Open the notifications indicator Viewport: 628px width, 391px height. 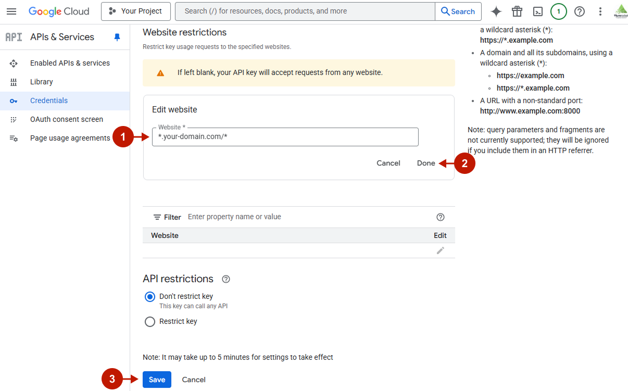coord(558,11)
